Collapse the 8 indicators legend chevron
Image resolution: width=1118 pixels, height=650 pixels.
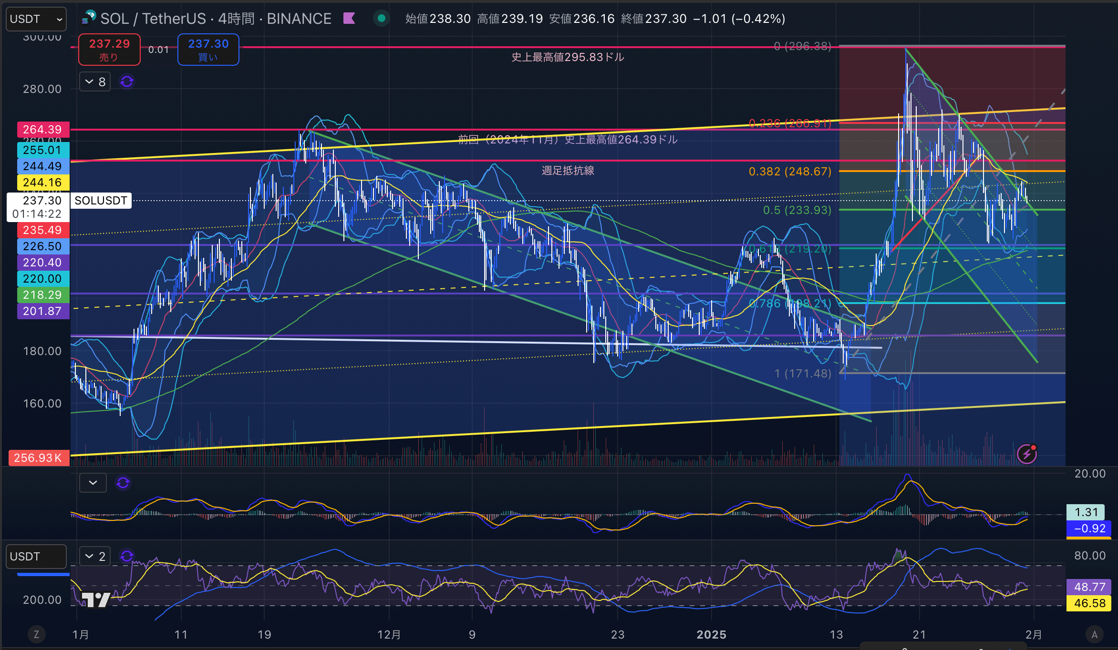[x=94, y=81]
